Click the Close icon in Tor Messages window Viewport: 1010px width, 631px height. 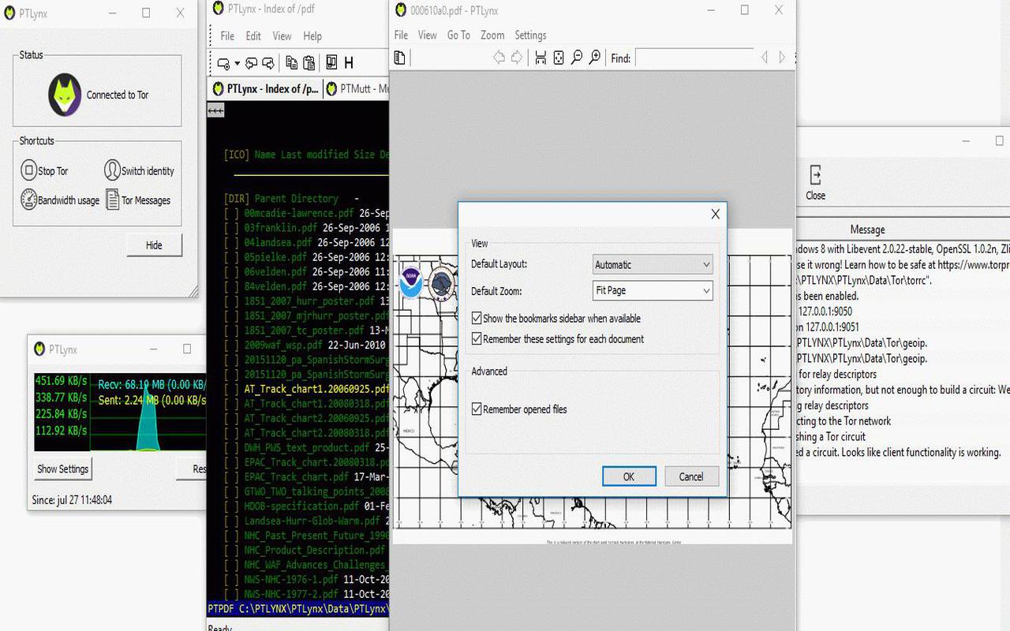click(815, 183)
